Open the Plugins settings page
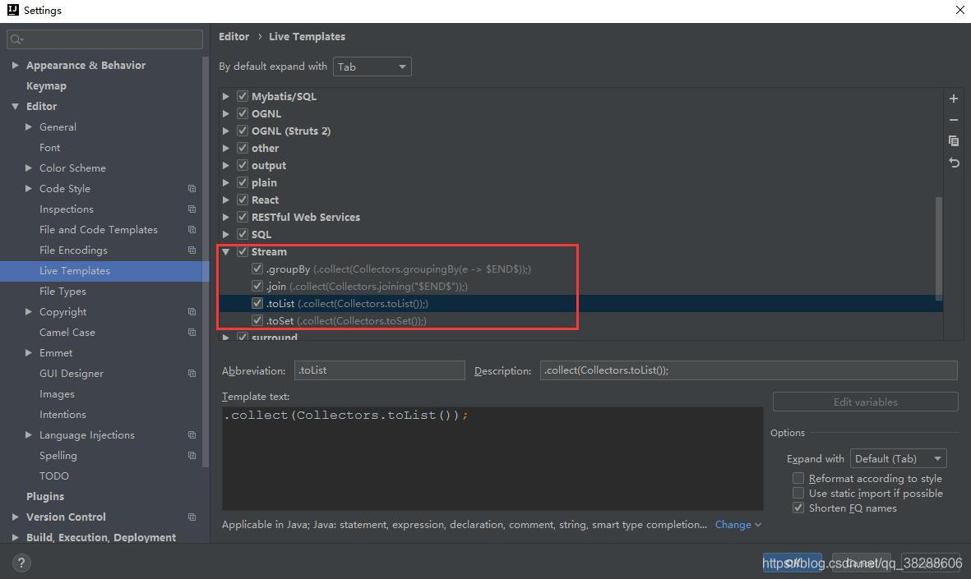The height and width of the screenshot is (579, 971). click(45, 497)
